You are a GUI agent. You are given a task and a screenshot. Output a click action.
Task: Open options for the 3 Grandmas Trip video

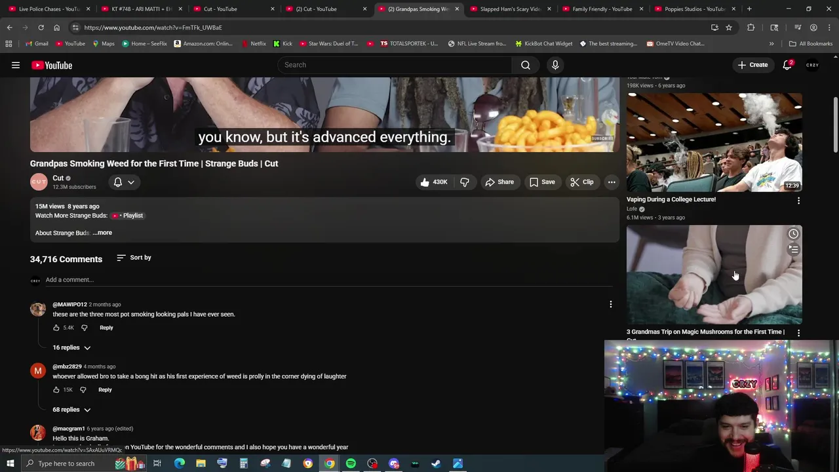coord(798,333)
